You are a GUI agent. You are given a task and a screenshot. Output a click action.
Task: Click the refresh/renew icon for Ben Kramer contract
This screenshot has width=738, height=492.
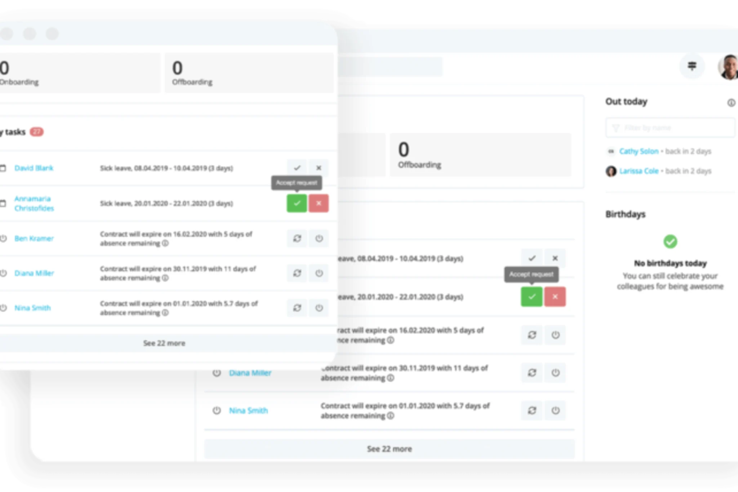pyautogui.click(x=297, y=238)
